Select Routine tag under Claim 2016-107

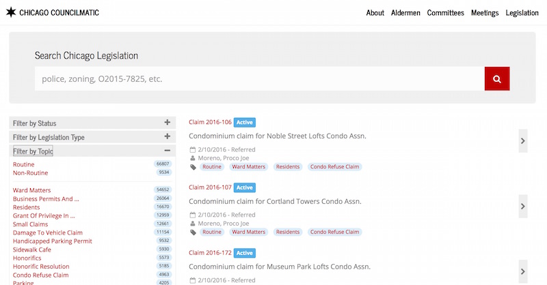(212, 232)
